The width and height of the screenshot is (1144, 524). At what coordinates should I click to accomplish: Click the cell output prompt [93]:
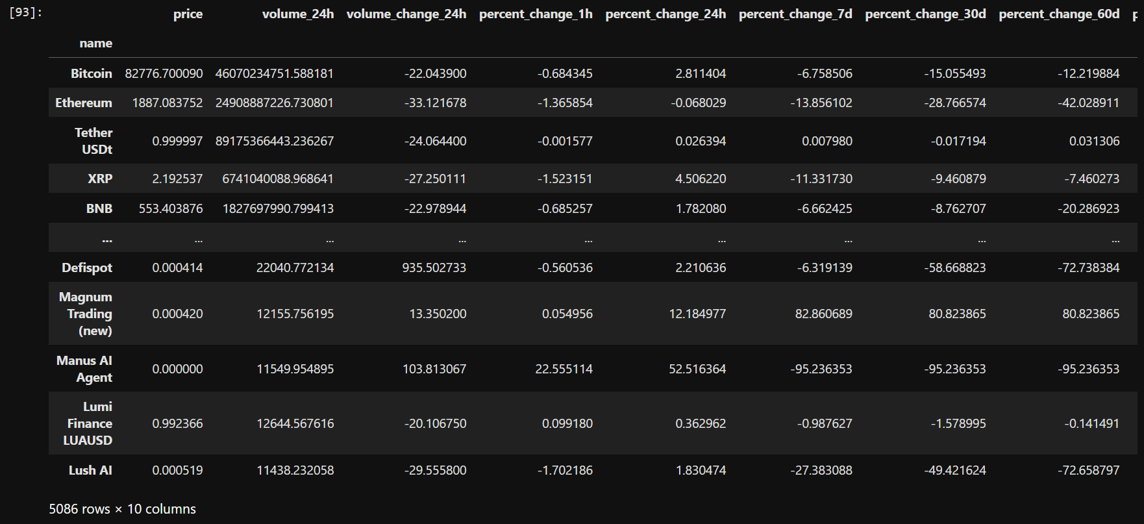pos(26,12)
